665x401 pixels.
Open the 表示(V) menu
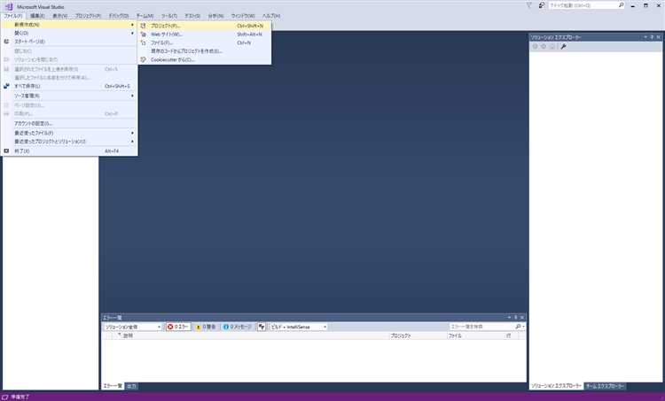[x=59, y=16]
